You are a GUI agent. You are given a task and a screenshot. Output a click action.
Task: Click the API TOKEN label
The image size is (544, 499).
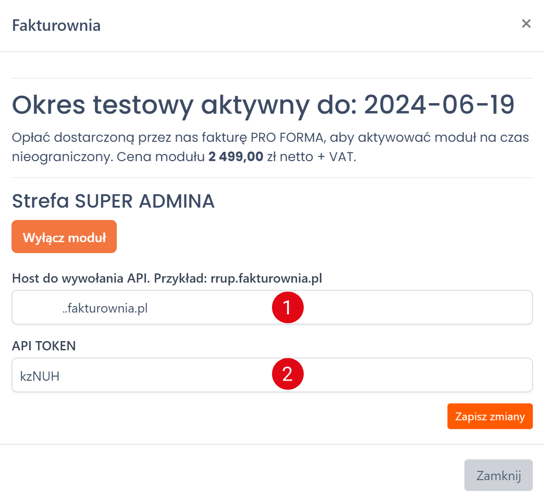point(44,346)
